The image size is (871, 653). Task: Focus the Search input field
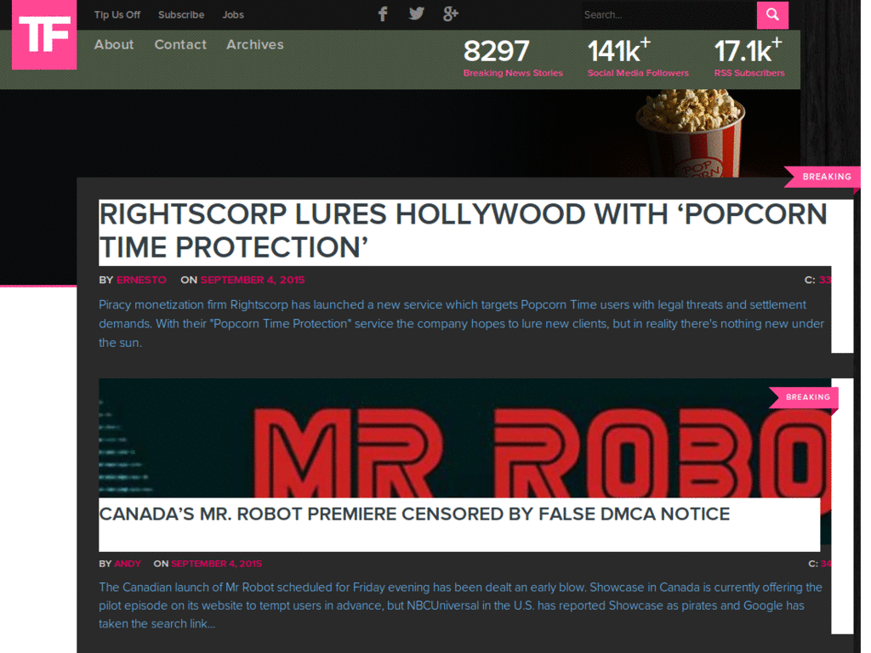(669, 15)
